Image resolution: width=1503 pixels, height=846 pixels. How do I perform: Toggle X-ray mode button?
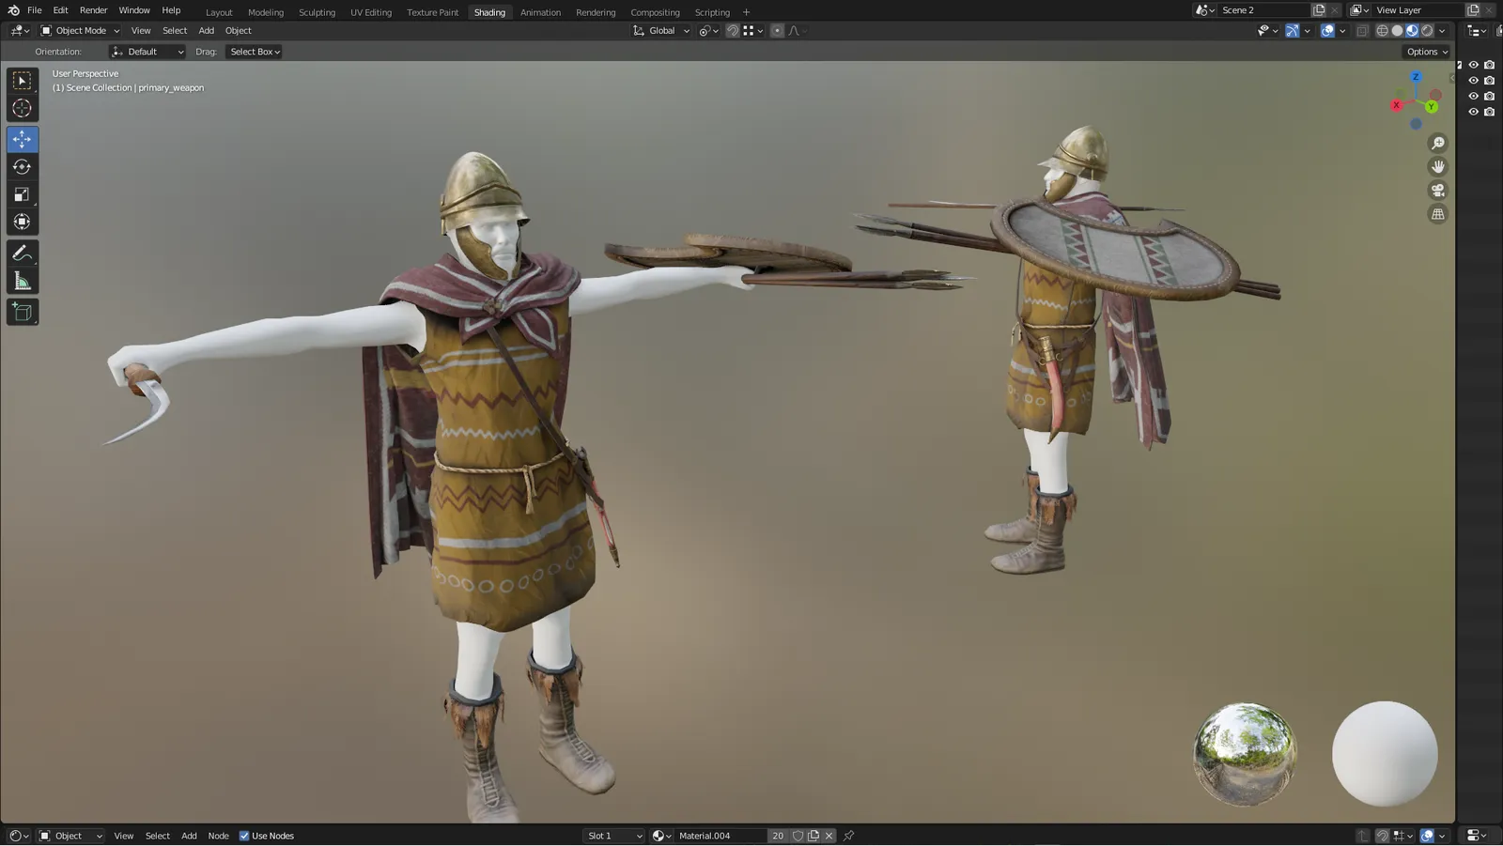click(1362, 31)
